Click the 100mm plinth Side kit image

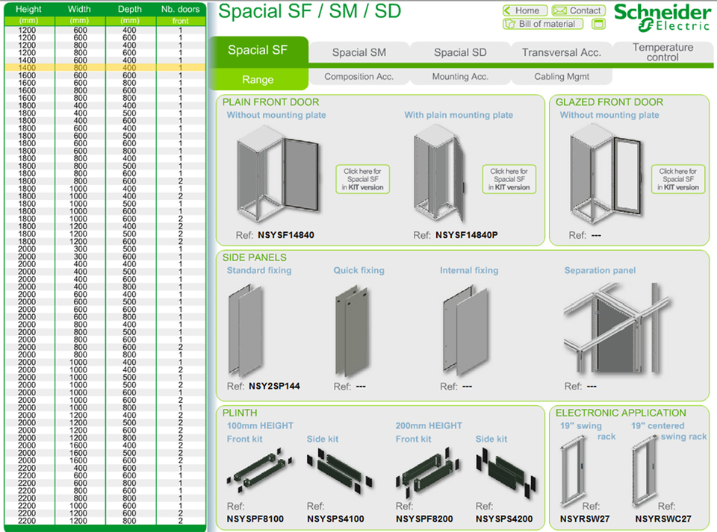pyautogui.click(x=339, y=470)
